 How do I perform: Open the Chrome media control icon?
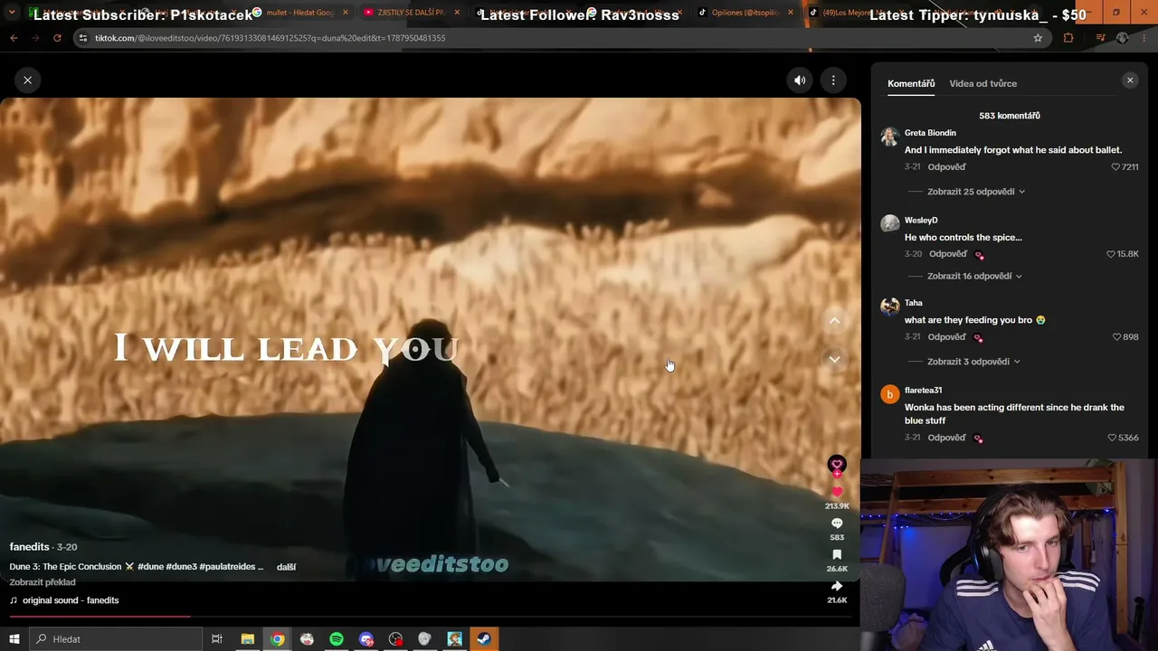click(x=1100, y=38)
